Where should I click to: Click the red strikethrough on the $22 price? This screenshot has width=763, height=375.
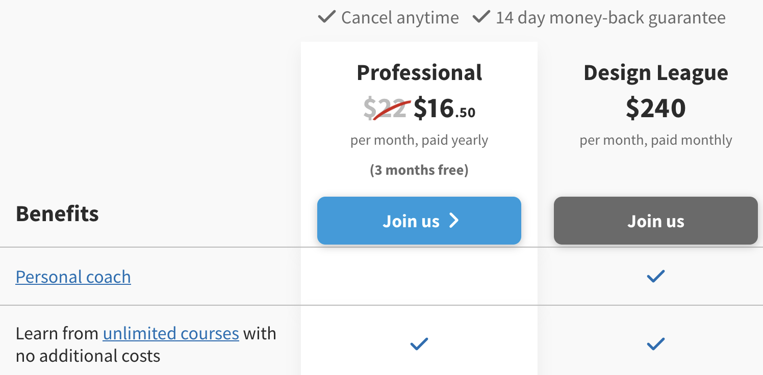(391, 110)
